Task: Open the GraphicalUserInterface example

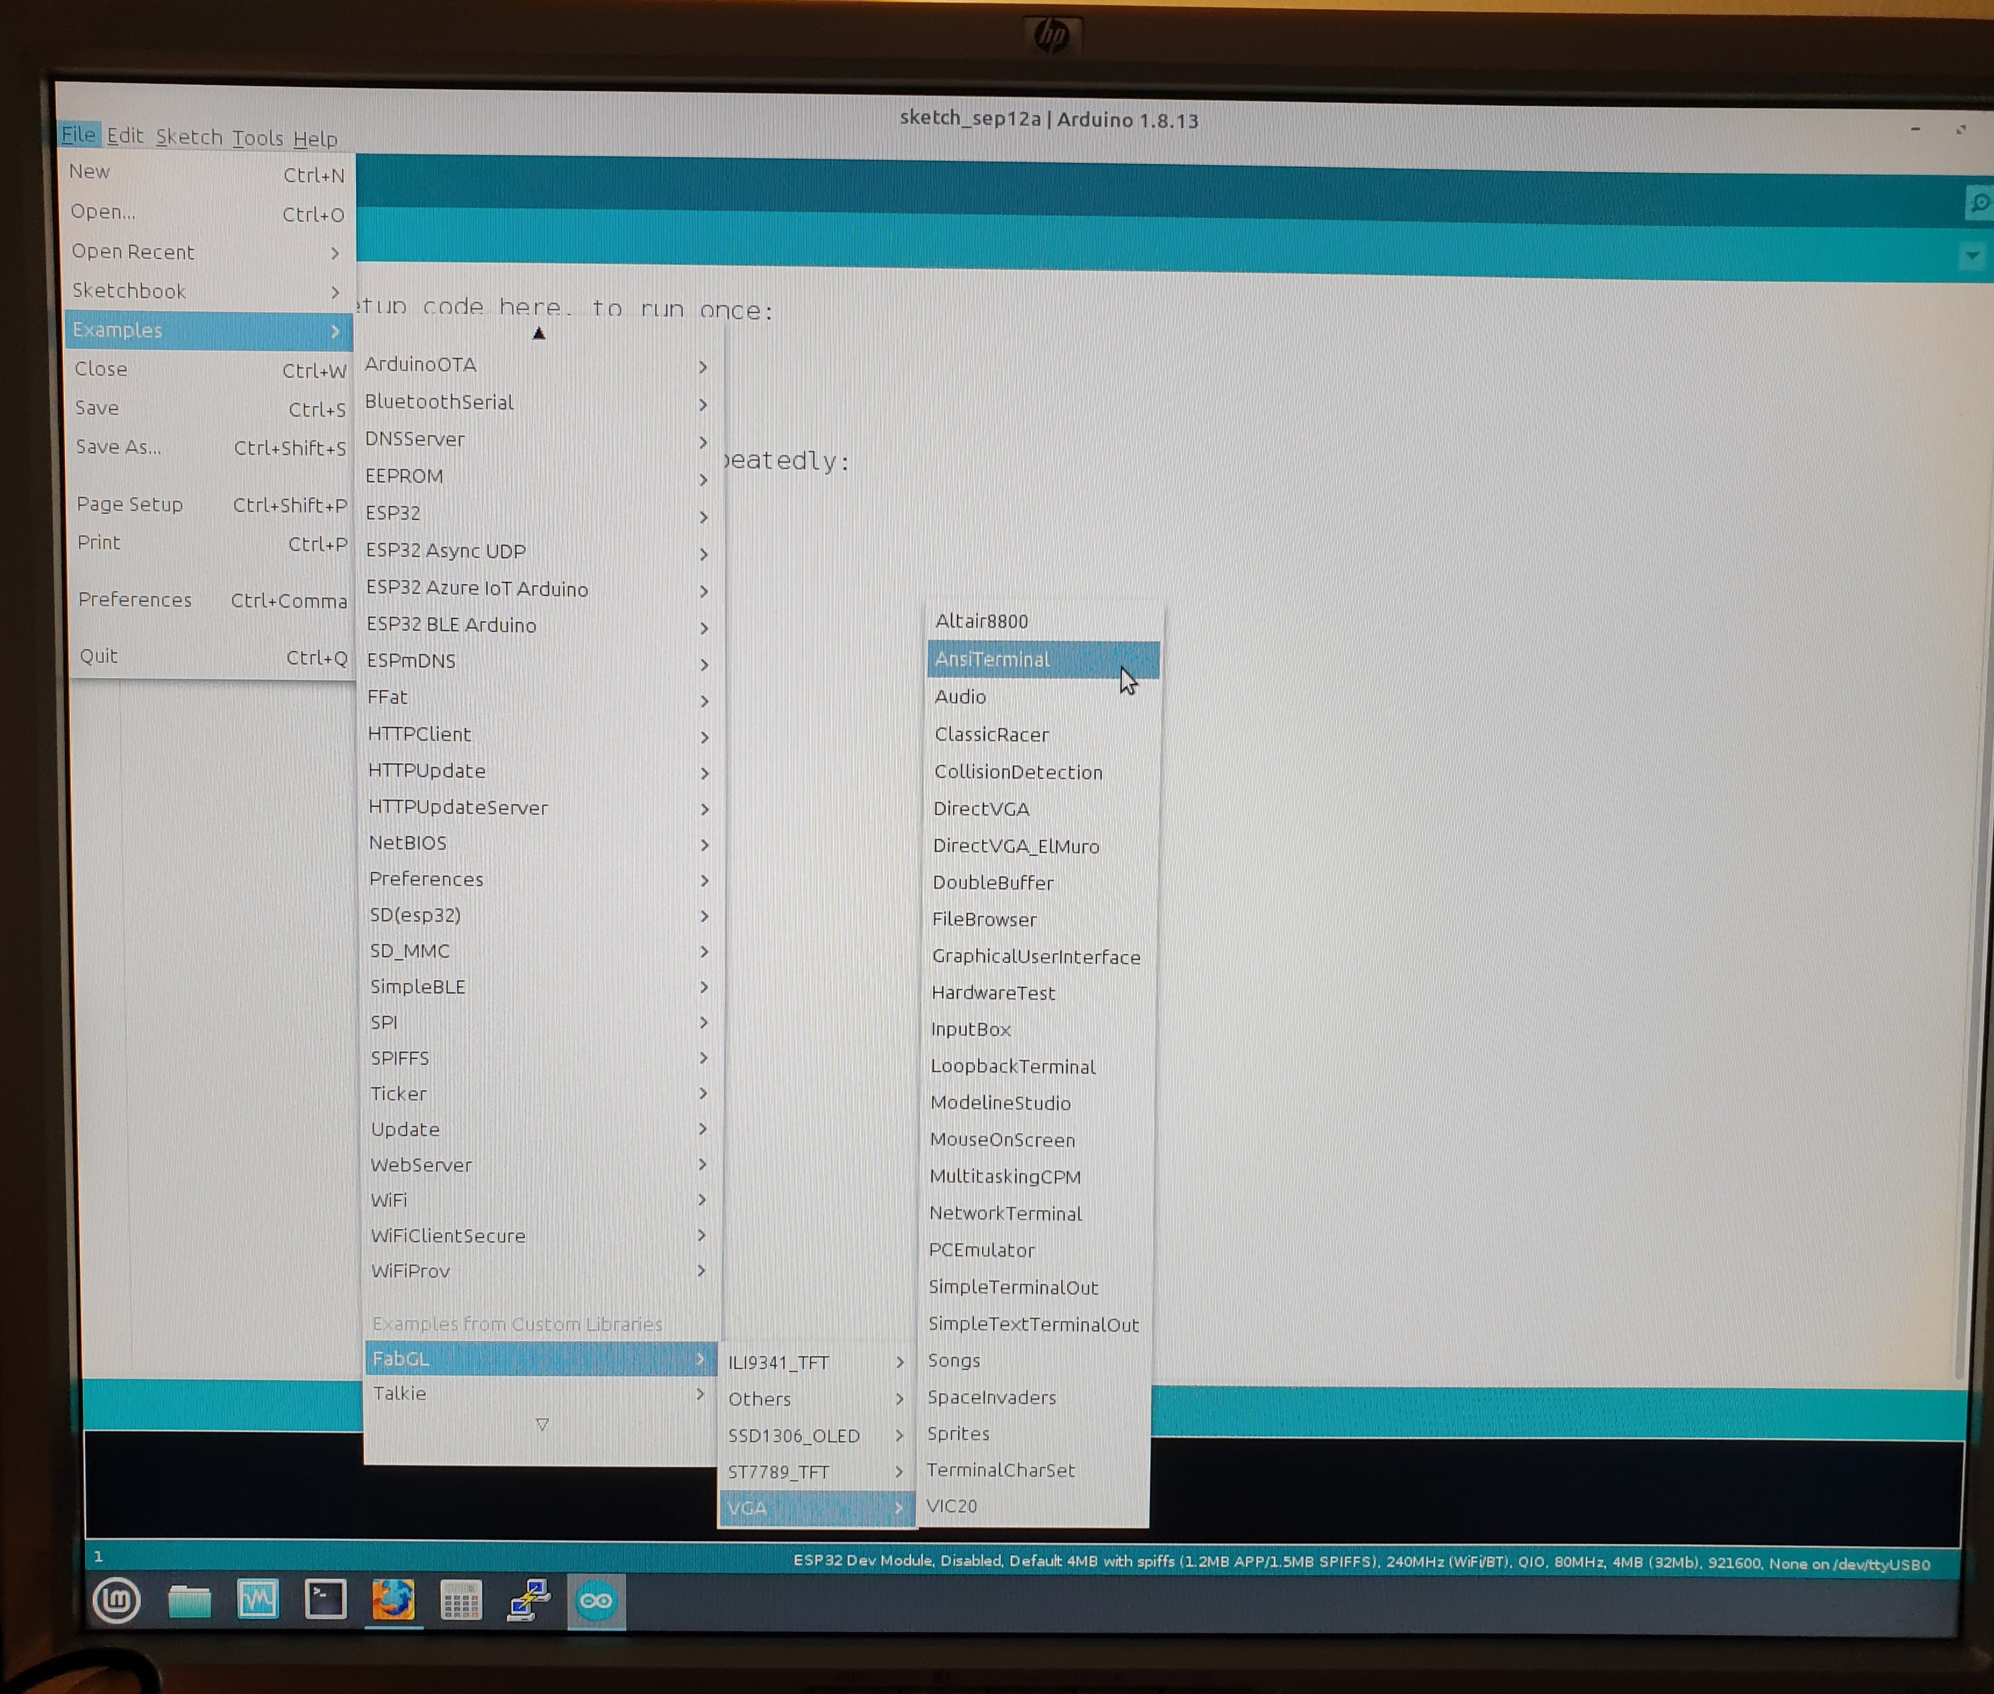Action: pyautogui.click(x=1040, y=956)
